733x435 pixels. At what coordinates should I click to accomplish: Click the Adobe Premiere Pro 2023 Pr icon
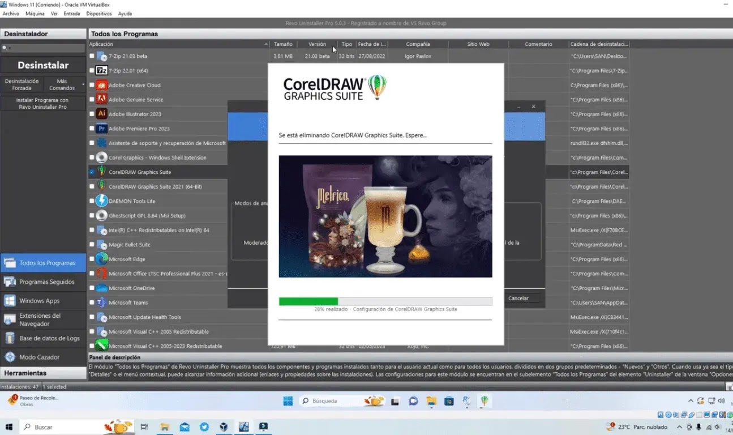[102, 129]
